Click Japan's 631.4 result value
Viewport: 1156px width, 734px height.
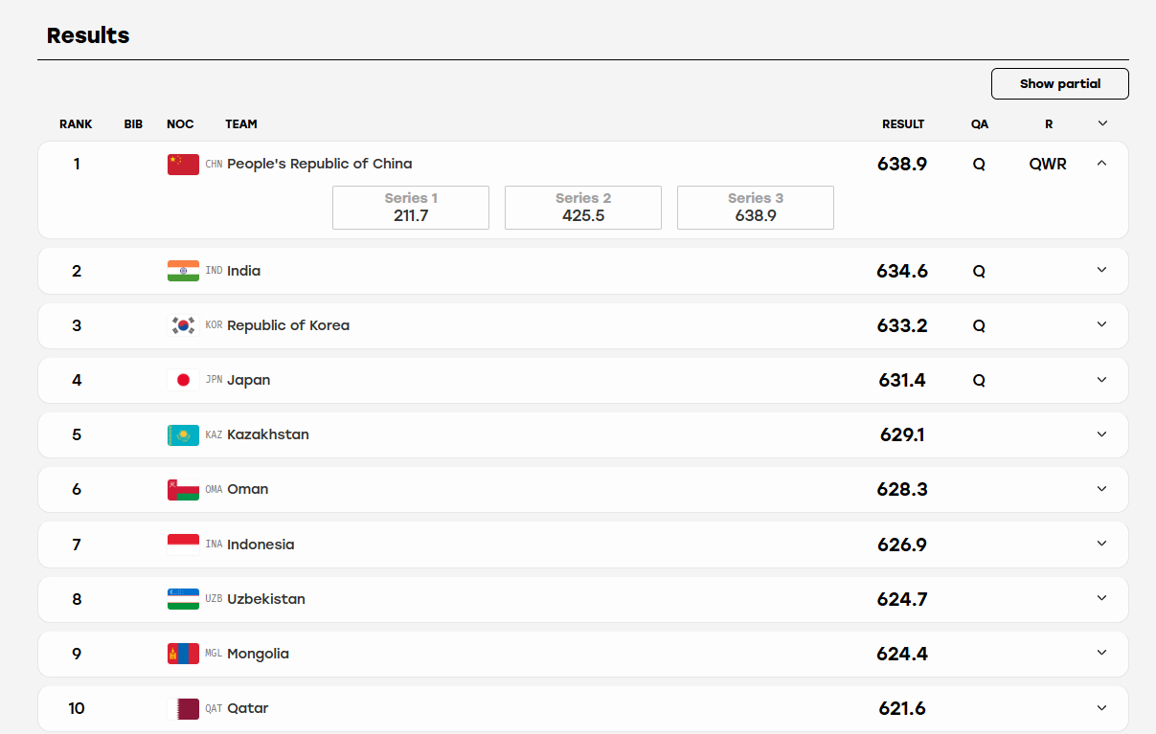pos(902,380)
